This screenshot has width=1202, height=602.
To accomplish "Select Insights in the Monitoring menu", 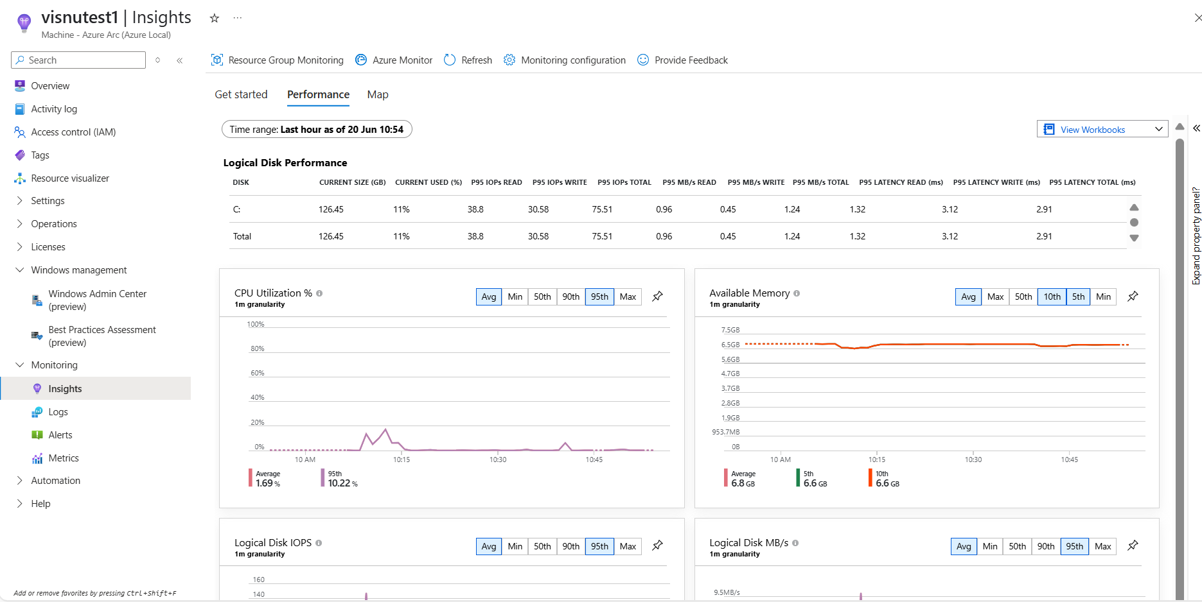I will pyautogui.click(x=95, y=389).
